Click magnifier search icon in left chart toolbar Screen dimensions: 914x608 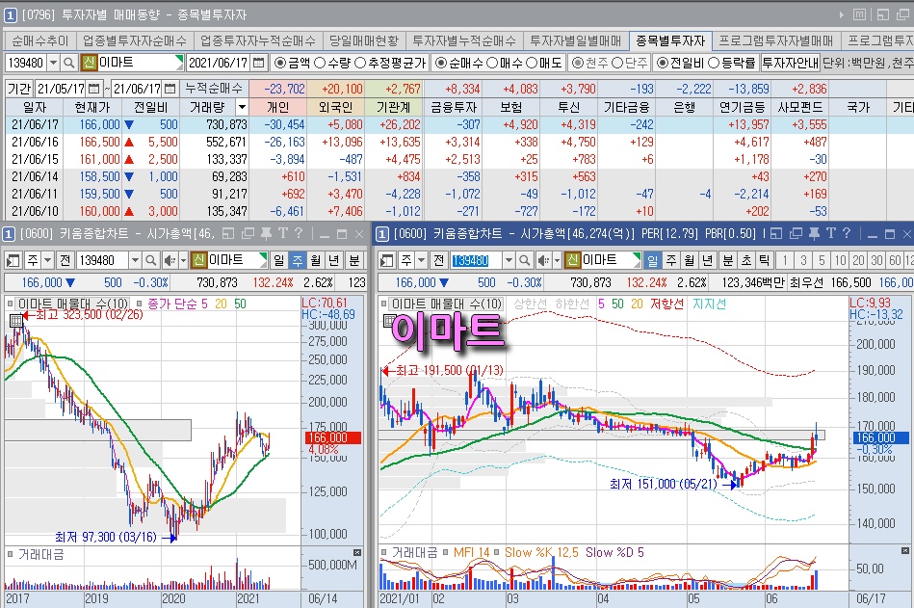pos(151,260)
